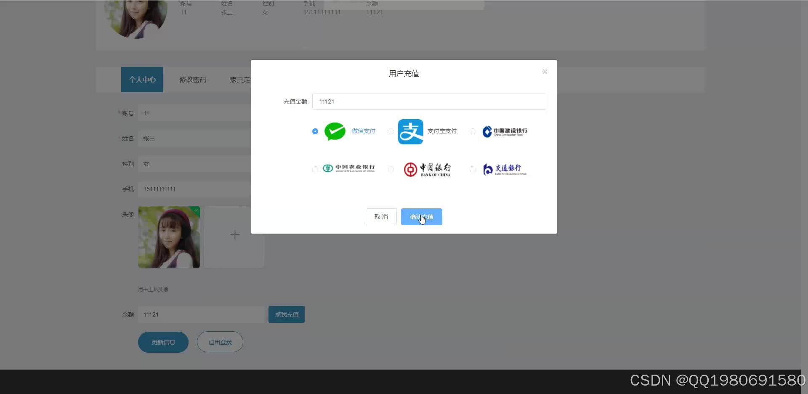808x394 pixels.
Task: Switch to the 个人中心 tab
Action: tap(142, 80)
